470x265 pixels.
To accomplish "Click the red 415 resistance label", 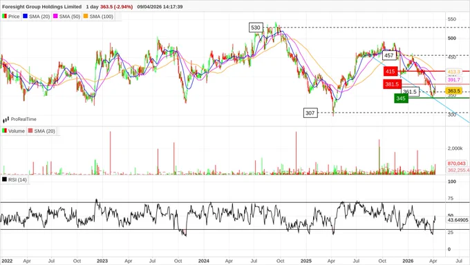I will [391, 71].
